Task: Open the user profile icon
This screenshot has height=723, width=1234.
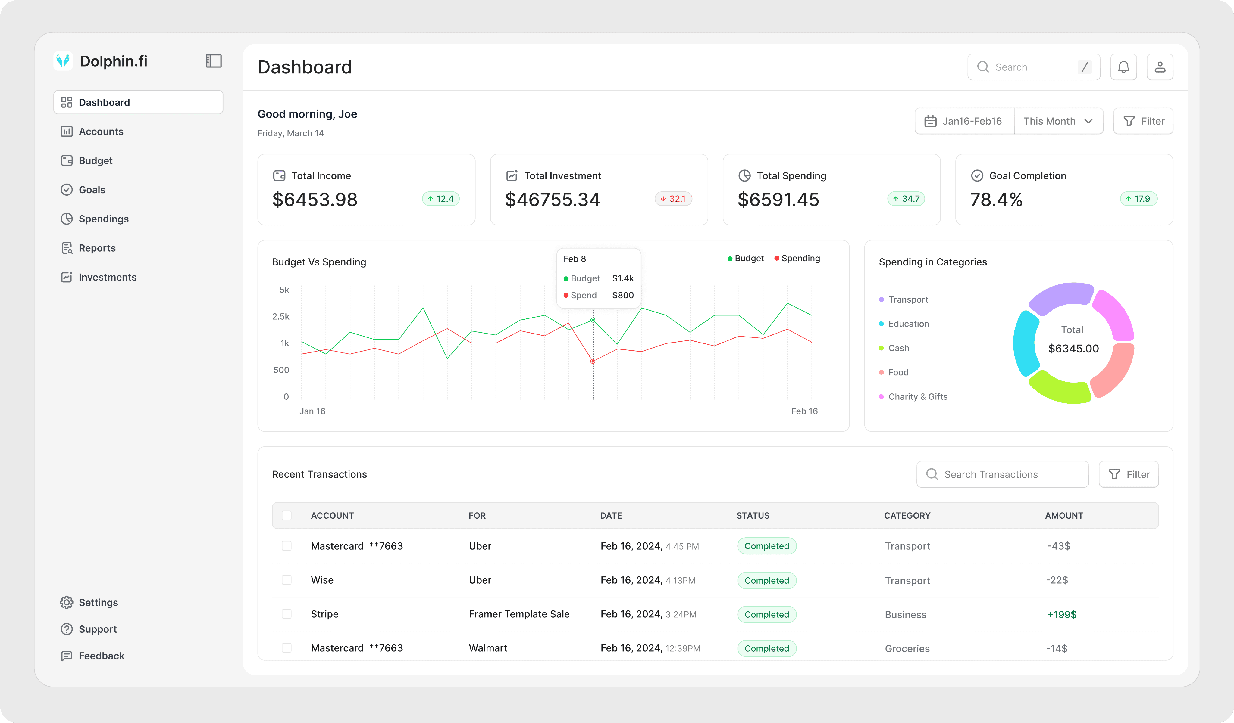Action: [x=1160, y=67]
